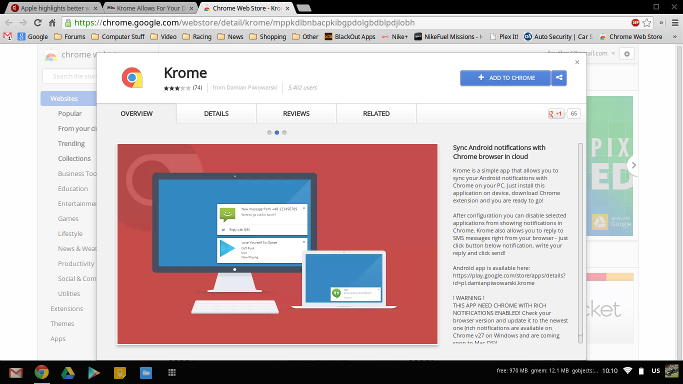
Task: Open the Video bookmark folder
Action: (x=163, y=36)
